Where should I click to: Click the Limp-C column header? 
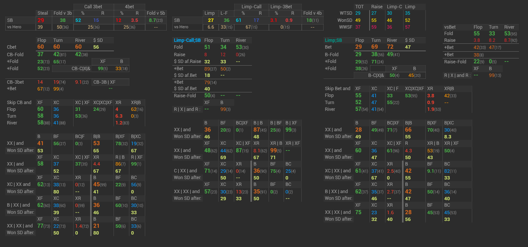[394, 6]
